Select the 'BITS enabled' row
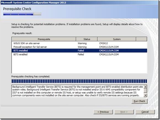The width and height of the screenshot is (160, 120). coord(79,54)
